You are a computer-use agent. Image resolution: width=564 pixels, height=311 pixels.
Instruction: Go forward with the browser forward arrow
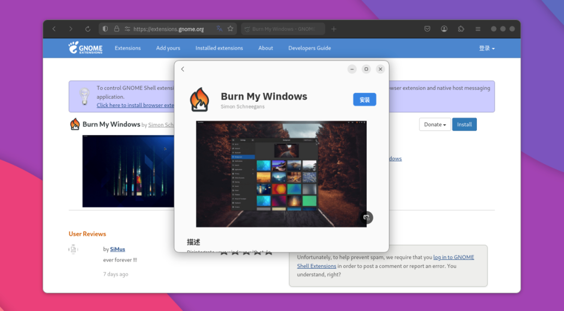(x=71, y=29)
